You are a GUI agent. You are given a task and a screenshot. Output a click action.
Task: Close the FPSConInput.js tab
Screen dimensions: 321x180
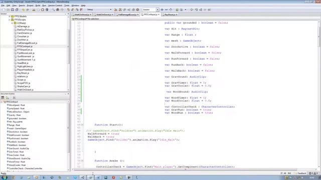[158, 14]
